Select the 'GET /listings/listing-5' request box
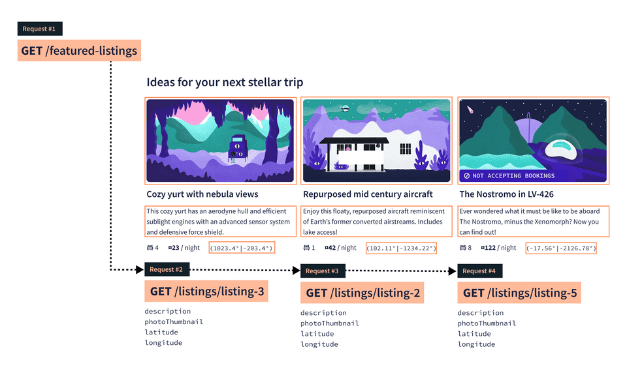Image resolution: width=627 pixels, height=371 pixels. tap(519, 293)
